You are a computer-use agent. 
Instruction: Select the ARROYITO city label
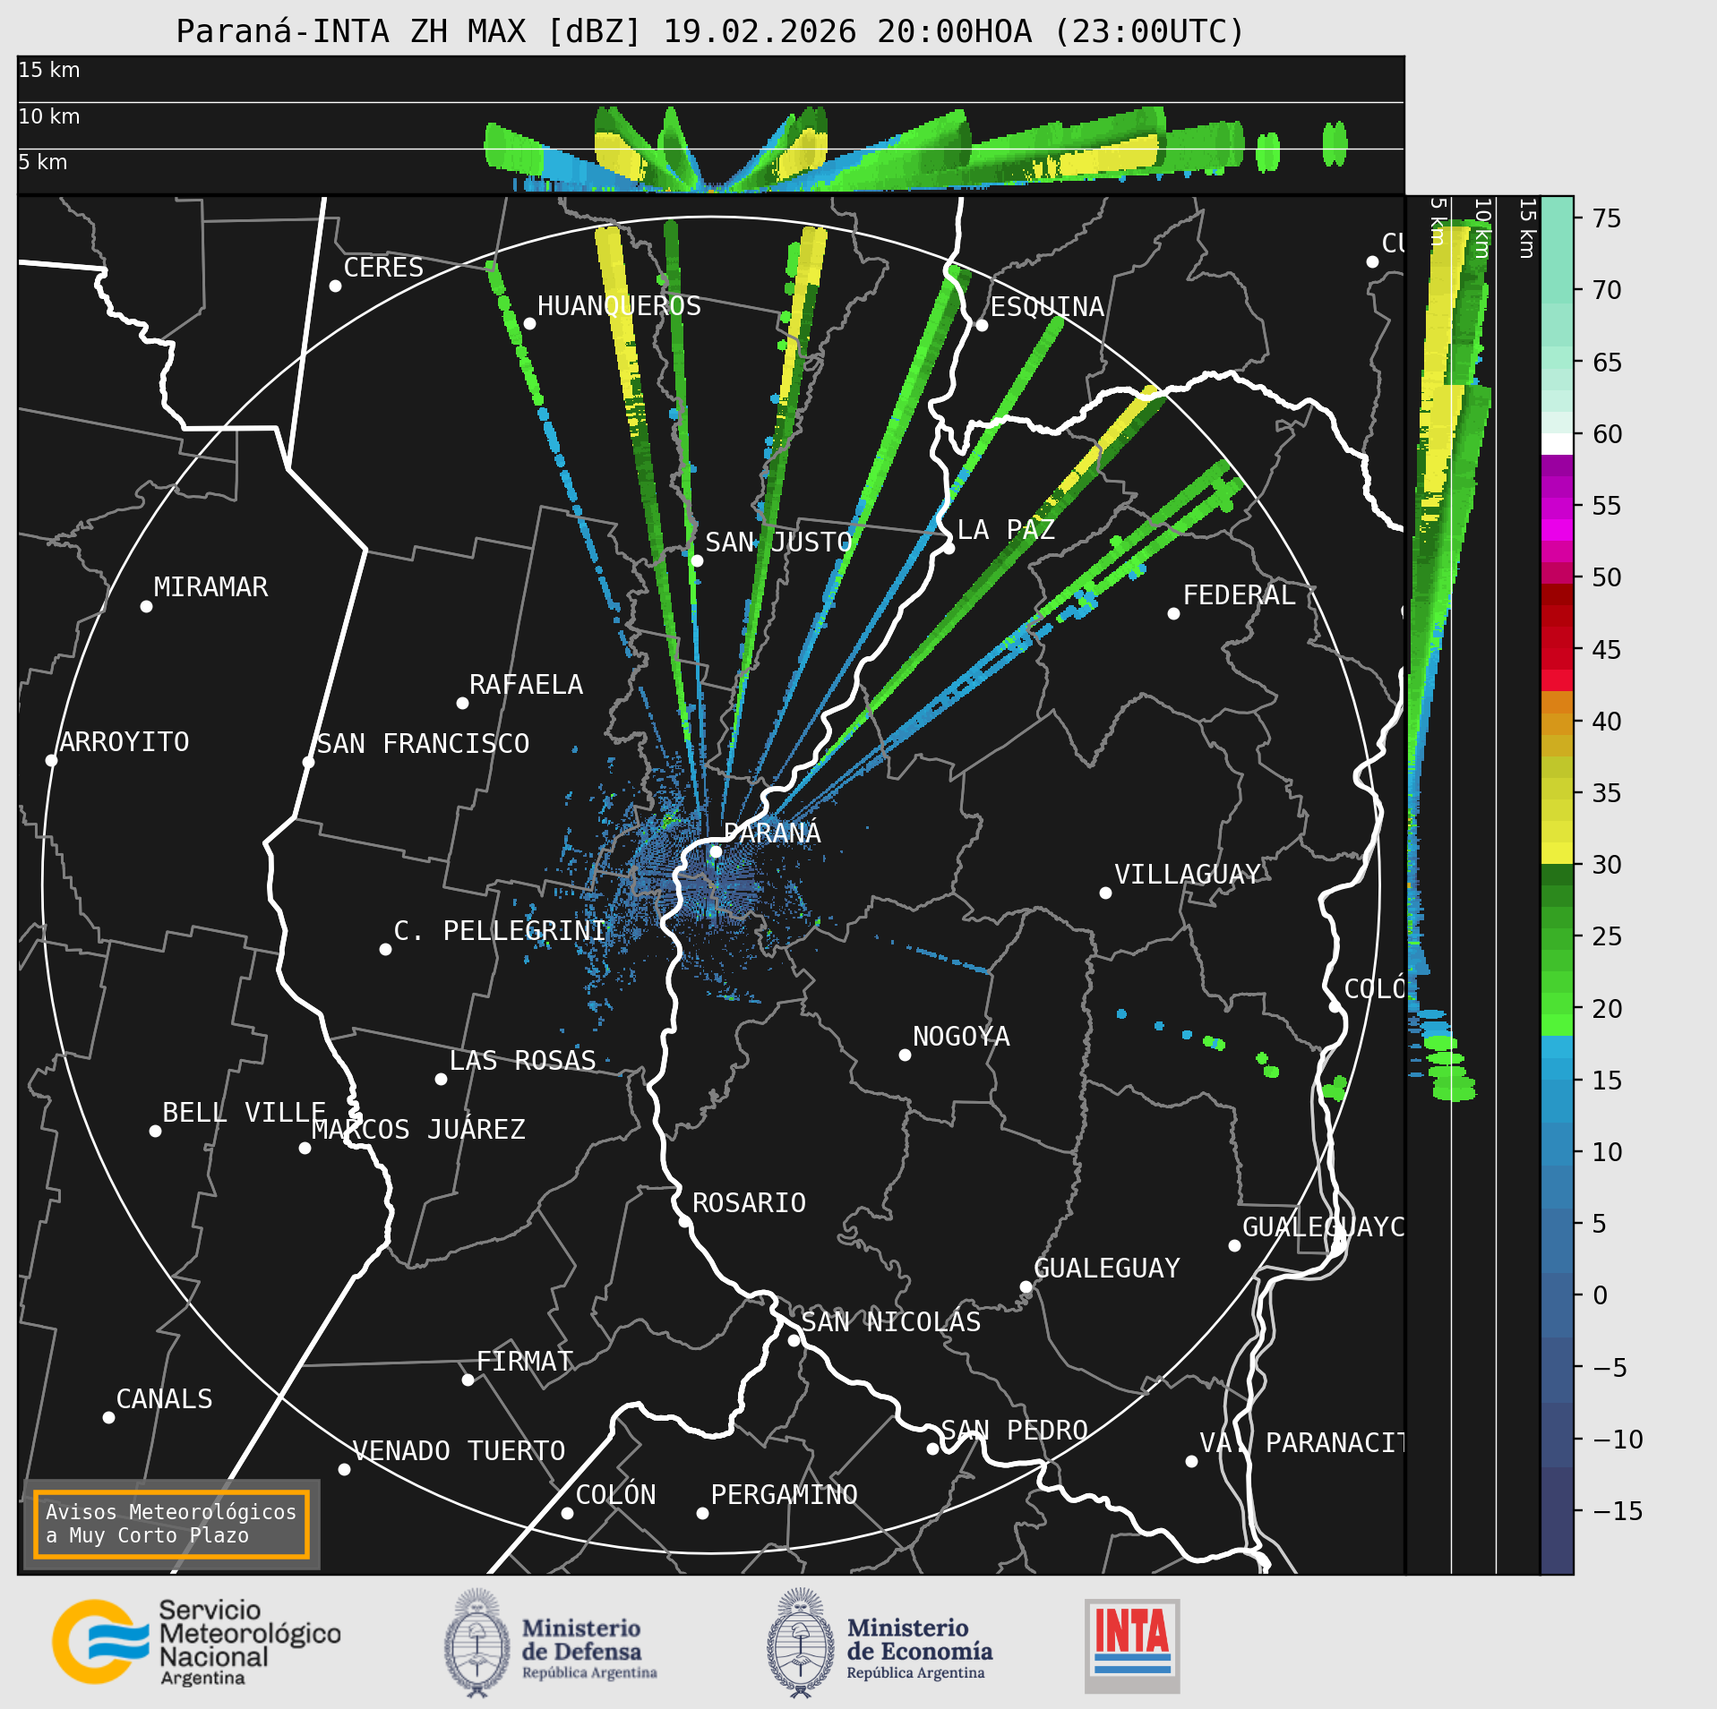pos(124,741)
